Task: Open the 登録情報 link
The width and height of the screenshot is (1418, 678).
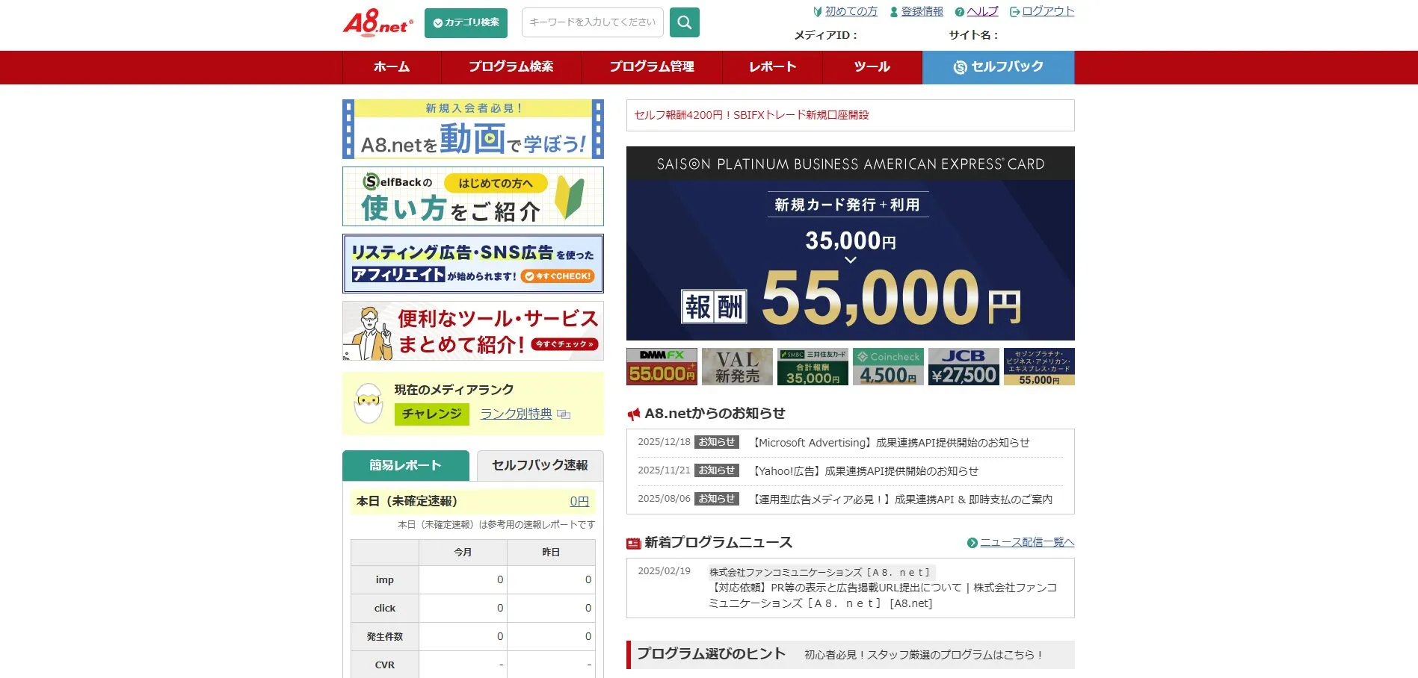Action: coord(922,11)
